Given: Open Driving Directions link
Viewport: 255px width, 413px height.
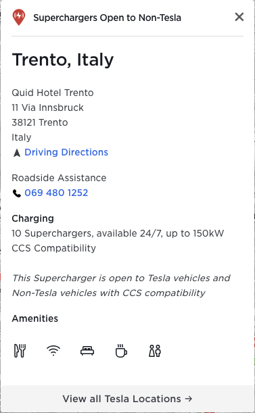Looking at the screenshot, I should (66, 152).
